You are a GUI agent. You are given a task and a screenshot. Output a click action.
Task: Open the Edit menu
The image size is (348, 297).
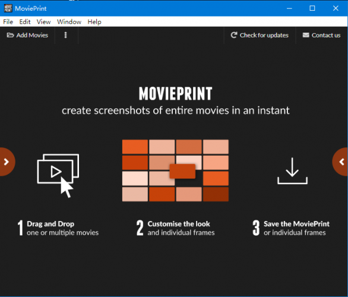click(x=24, y=22)
